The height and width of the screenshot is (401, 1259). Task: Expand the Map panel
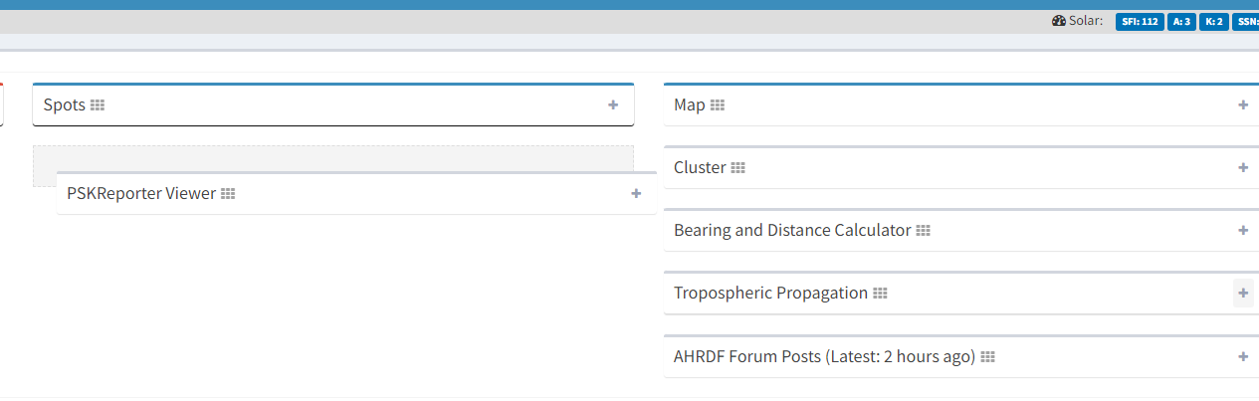point(1243,104)
